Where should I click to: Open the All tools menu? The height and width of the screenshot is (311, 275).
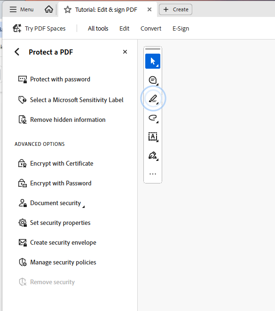tap(98, 29)
